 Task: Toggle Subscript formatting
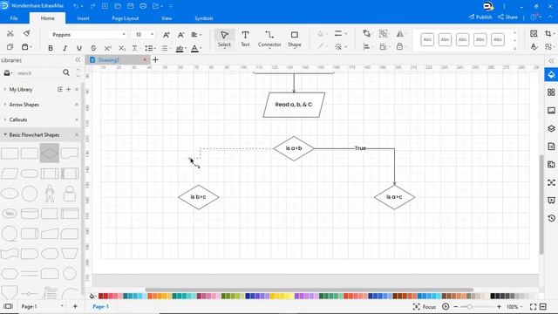(x=122, y=48)
